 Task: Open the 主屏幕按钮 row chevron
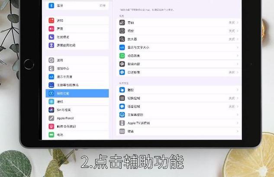coord(238,115)
